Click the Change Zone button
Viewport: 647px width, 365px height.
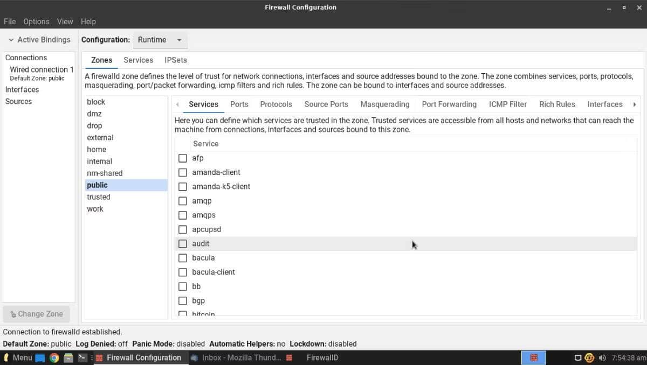36,314
